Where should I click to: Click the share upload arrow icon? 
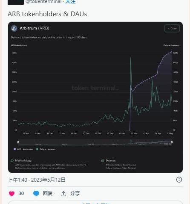point(63,194)
